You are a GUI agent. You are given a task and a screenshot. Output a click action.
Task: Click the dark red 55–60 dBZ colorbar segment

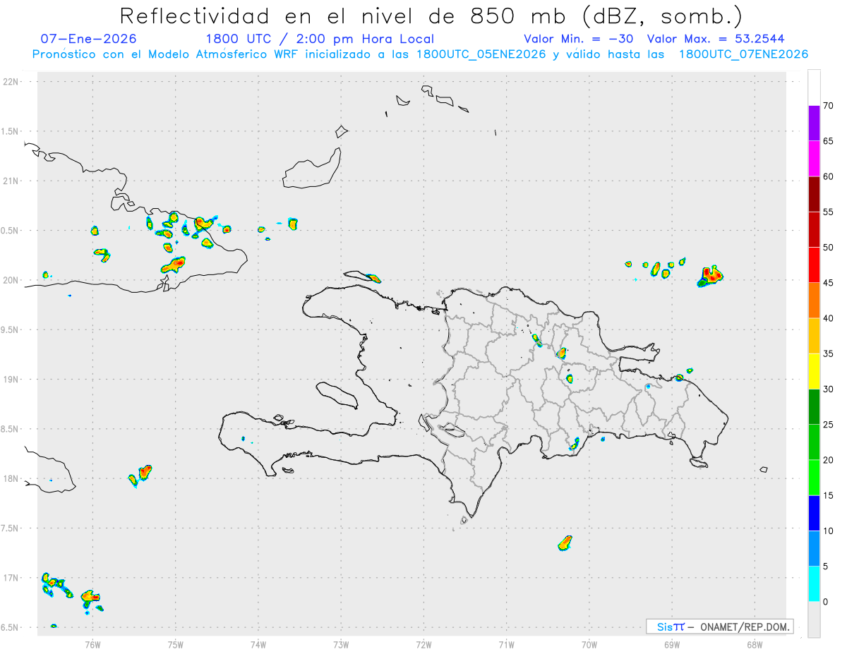(x=814, y=193)
